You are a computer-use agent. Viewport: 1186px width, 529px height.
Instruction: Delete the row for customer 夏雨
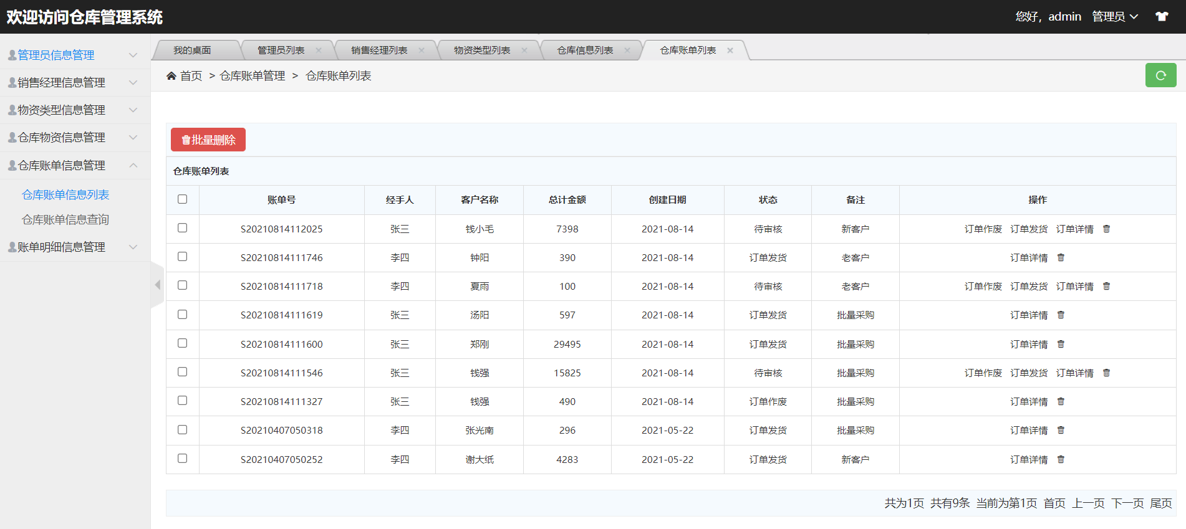point(1106,287)
